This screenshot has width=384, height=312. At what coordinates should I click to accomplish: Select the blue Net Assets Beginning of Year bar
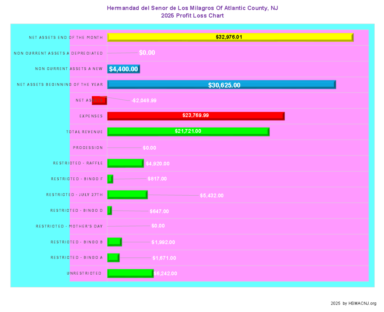[221, 85]
